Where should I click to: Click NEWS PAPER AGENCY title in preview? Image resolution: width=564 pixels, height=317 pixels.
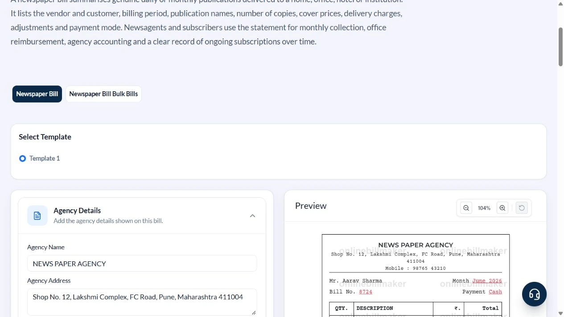416,245
